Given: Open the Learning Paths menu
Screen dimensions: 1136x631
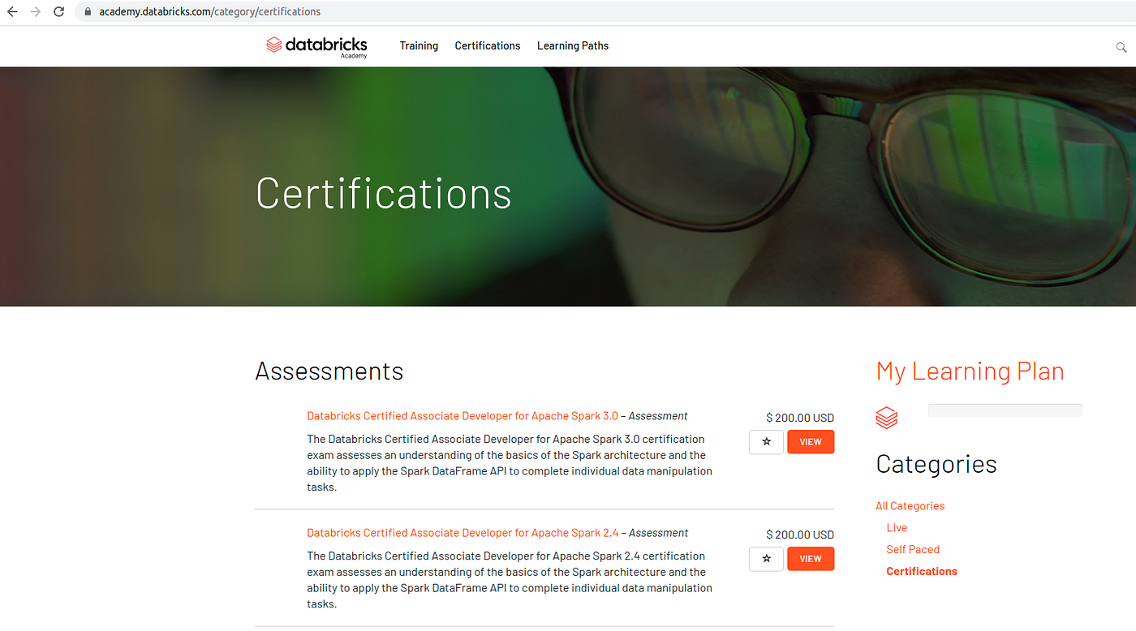Looking at the screenshot, I should tap(573, 46).
